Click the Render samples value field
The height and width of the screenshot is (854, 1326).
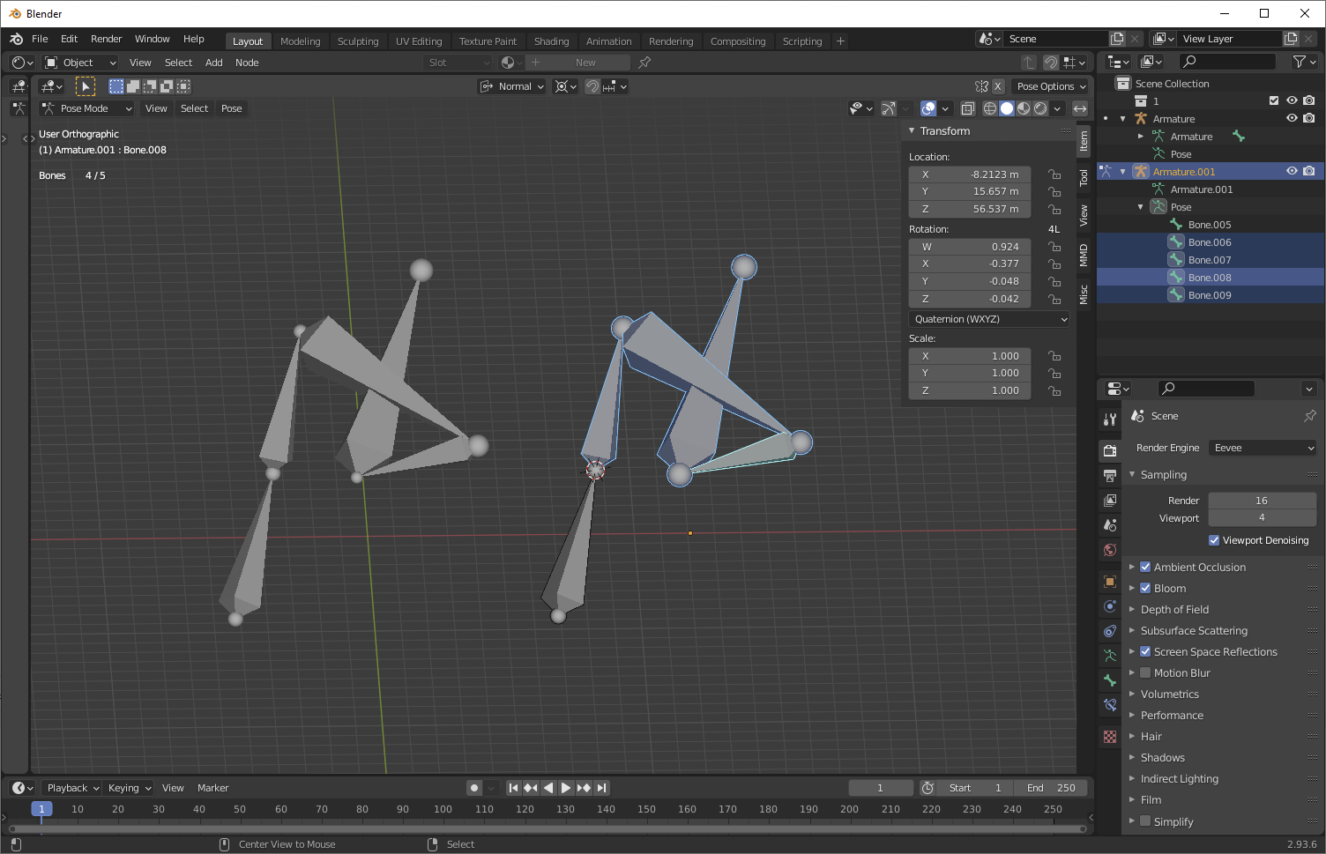click(x=1263, y=501)
